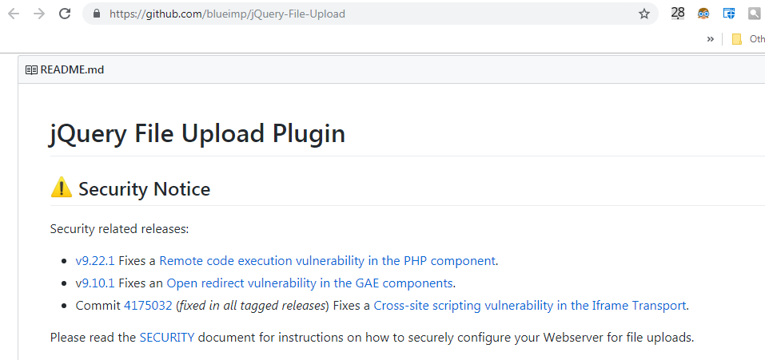Image resolution: width=765 pixels, height=360 pixels.
Task: Focus the GitHub URL address bar
Action: tap(371, 14)
